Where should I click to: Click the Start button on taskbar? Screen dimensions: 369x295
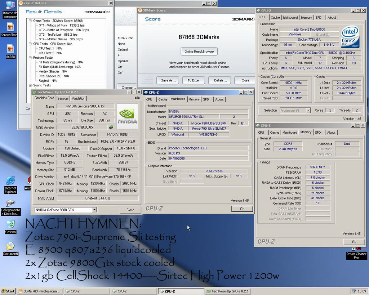tap(8, 291)
